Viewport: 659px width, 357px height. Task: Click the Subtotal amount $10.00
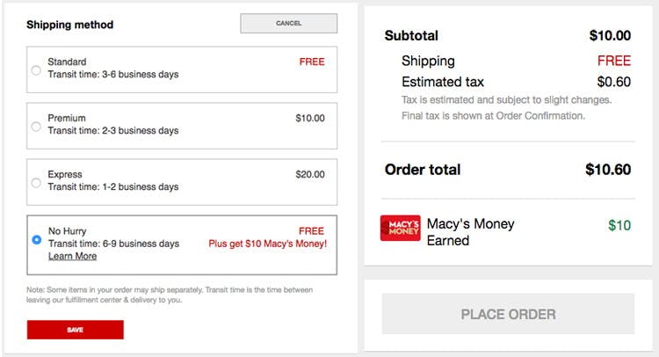pyautogui.click(x=610, y=36)
